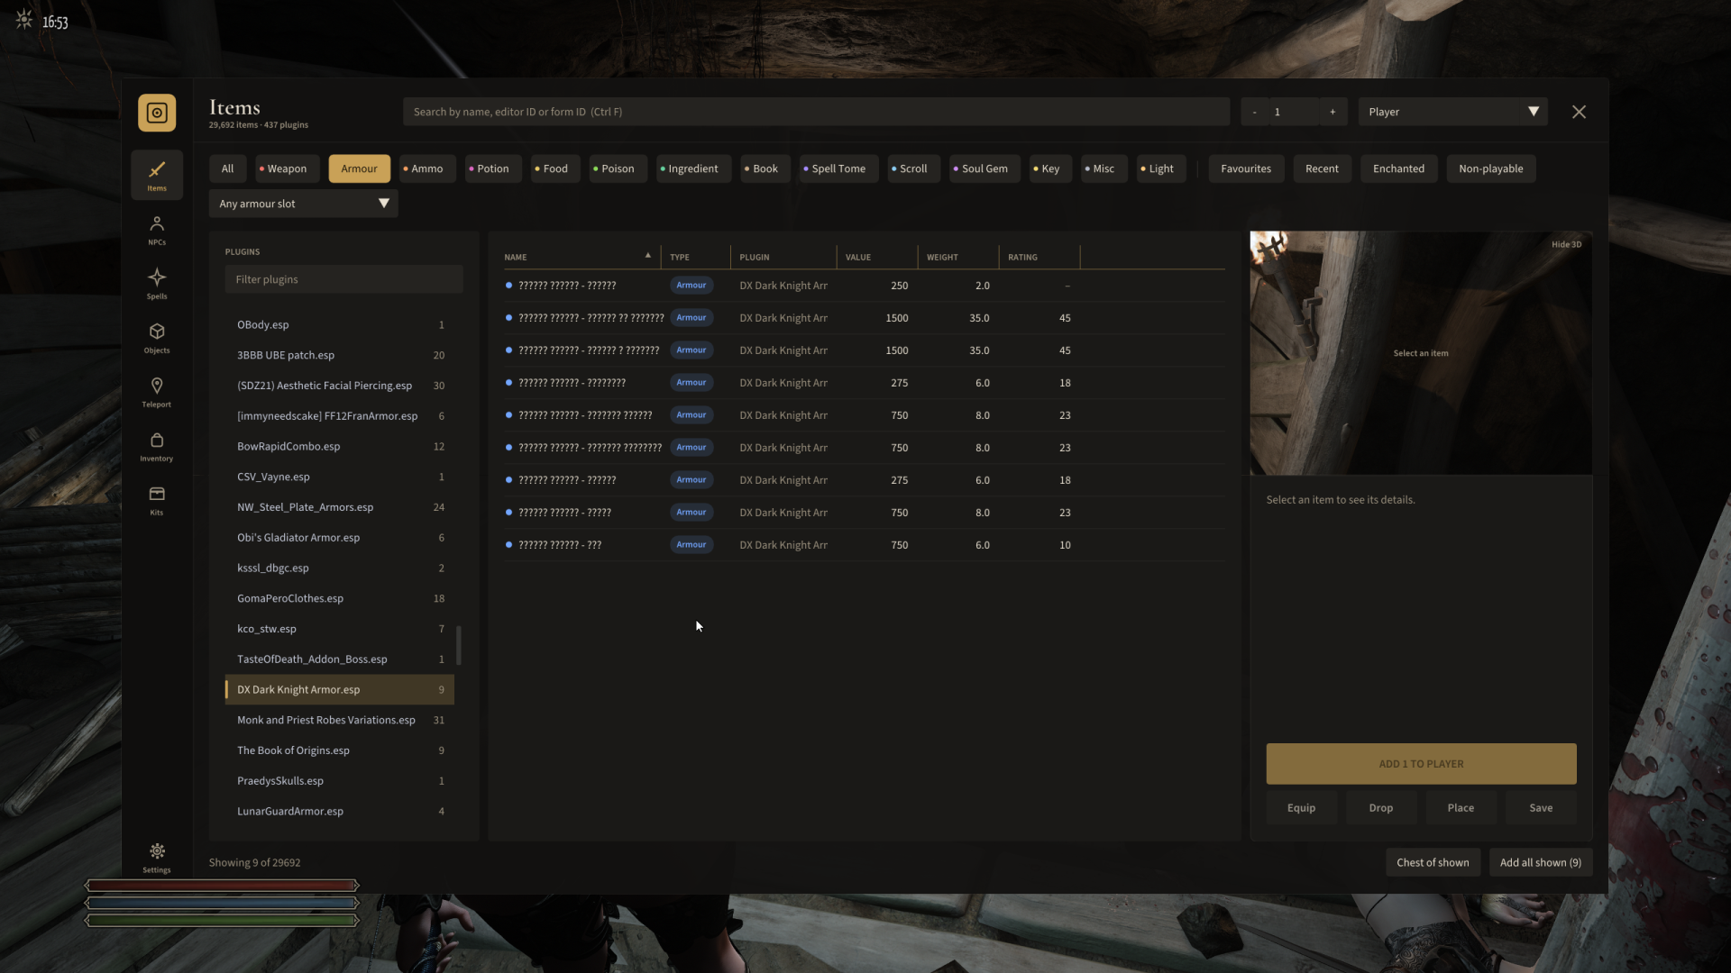
Task: Sort by the WEIGHT column header
Action: [957, 257]
